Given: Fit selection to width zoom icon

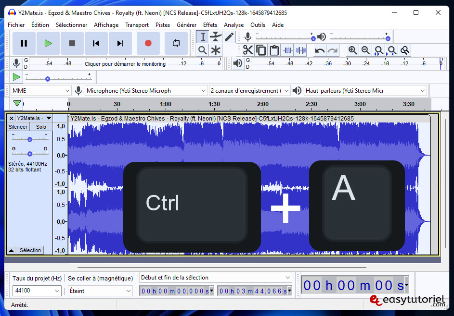Looking at the screenshot, I should [378, 50].
